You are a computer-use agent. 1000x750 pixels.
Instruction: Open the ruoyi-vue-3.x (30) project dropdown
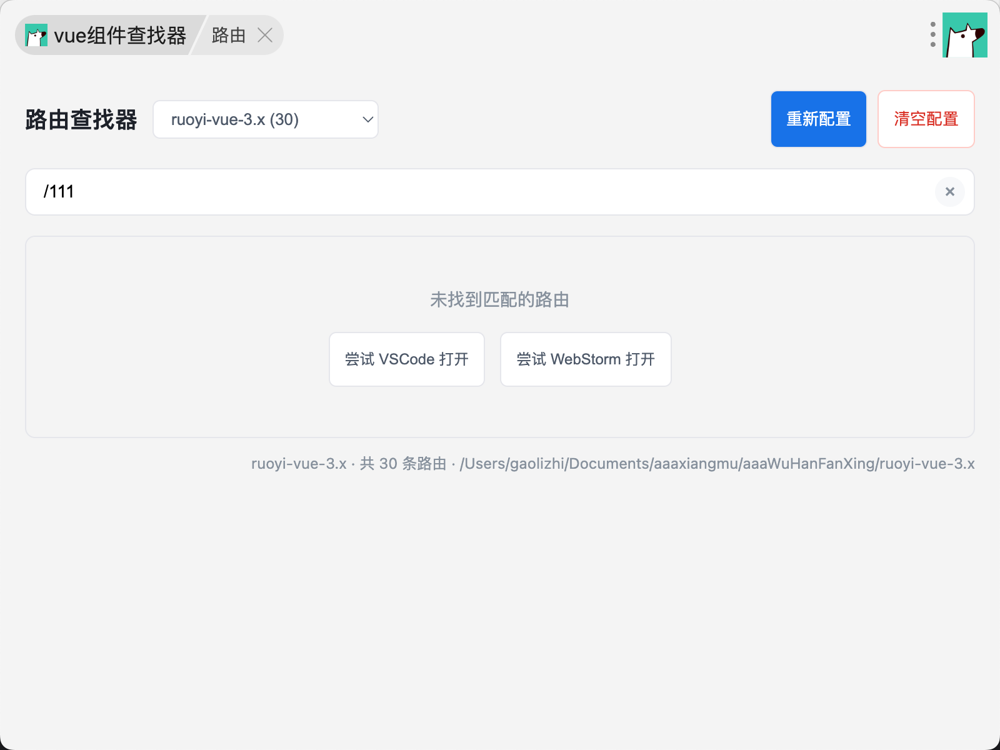[x=266, y=119]
